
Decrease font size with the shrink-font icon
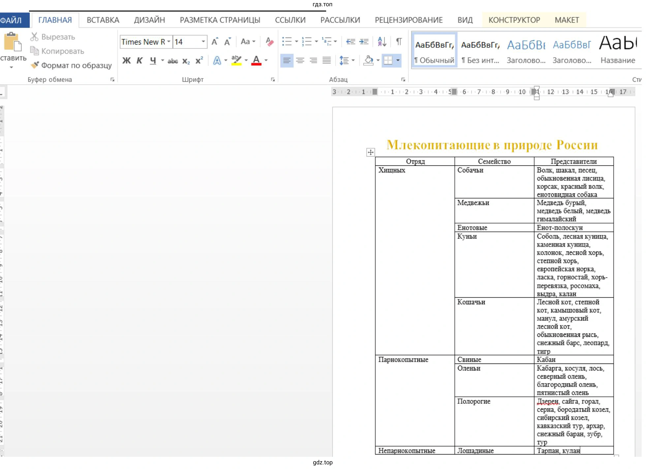(228, 42)
